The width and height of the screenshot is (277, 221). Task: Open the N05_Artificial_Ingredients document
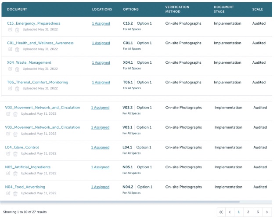[x=28, y=167]
